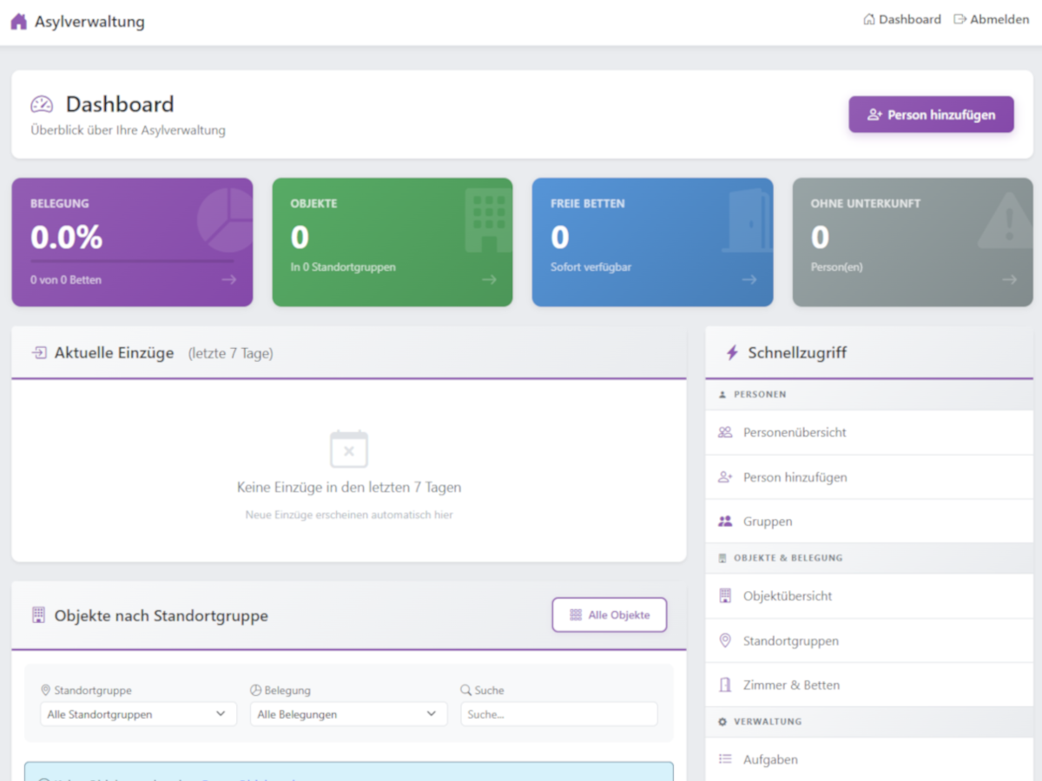This screenshot has height=781, width=1042.
Task: Click the arrow on the Freie Betten card
Action: coord(749,279)
